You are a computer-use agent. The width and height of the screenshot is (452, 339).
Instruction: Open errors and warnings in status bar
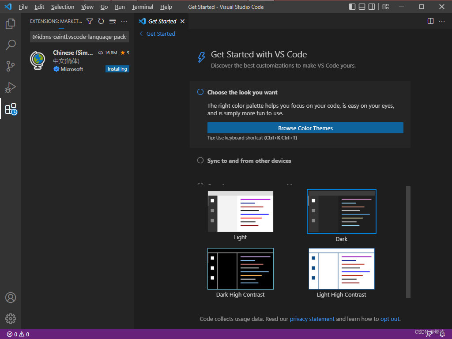tap(18, 334)
